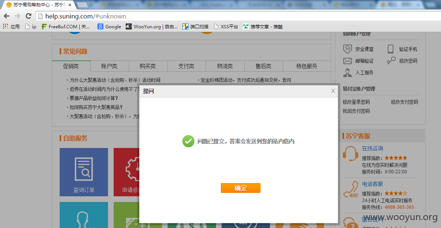Click the 人工服务 person icon

[347, 72]
